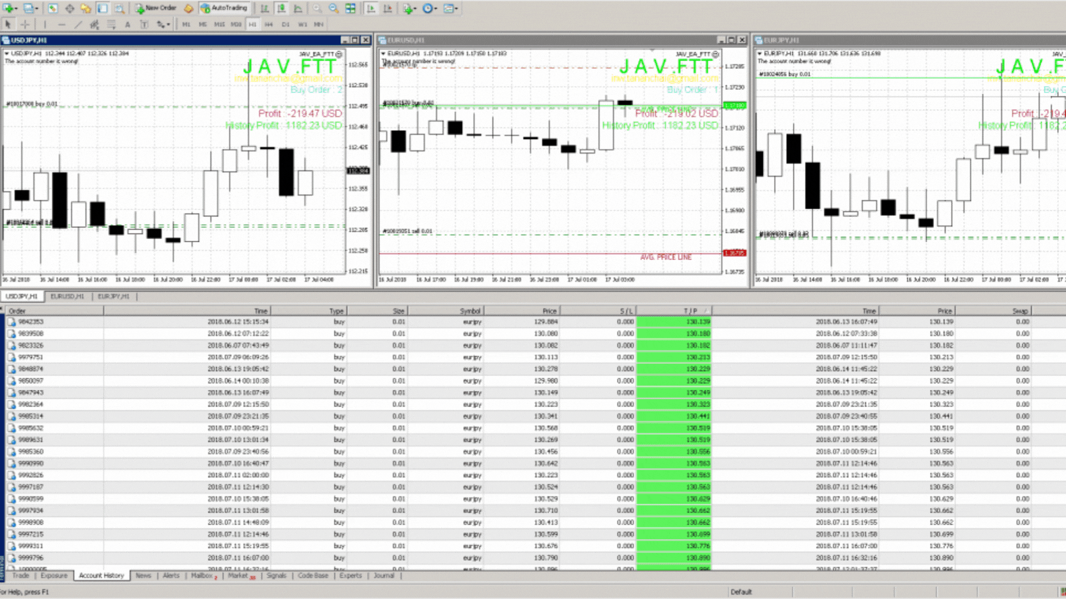Open the EURUSD,H1 chart tab

tap(67, 296)
